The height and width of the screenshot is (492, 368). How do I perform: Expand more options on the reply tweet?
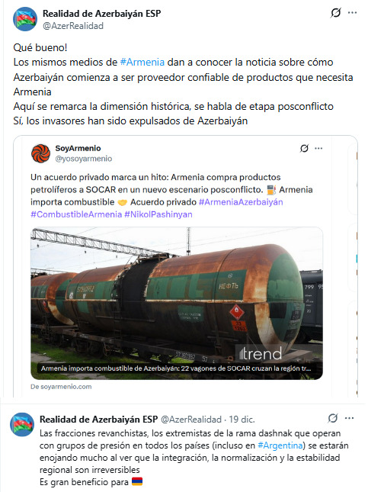[349, 418]
